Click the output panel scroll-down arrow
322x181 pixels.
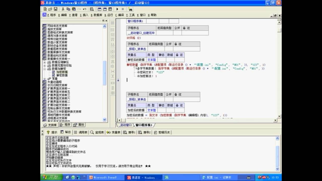[277, 169]
